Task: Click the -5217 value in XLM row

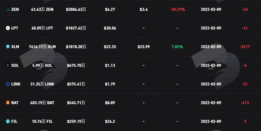Action: coord(245,47)
